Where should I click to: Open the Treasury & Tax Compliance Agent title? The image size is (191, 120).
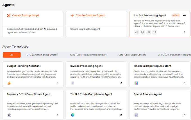point(29,94)
